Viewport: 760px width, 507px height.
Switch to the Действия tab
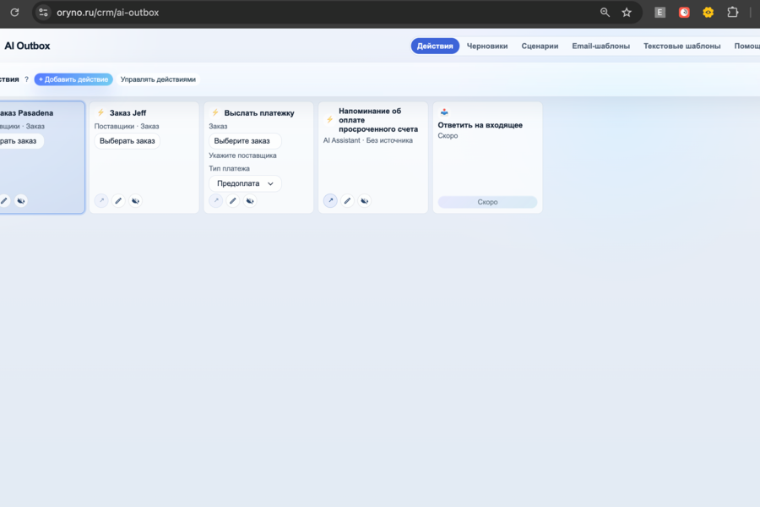(x=435, y=46)
